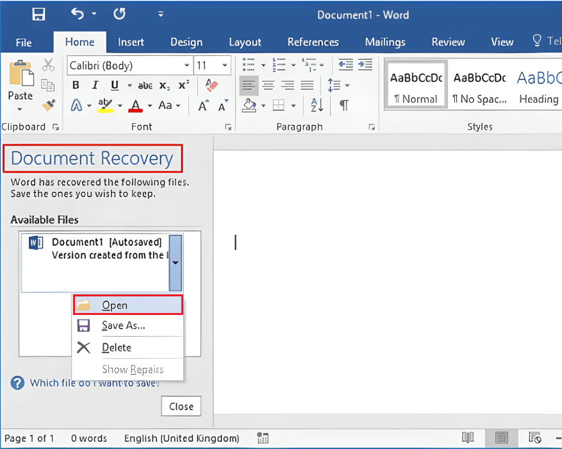Image resolution: width=562 pixels, height=449 pixels.
Task: Apply strikethrough formatting
Action: (x=145, y=85)
